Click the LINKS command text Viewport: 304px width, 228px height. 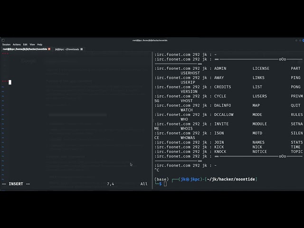pyautogui.click(x=258, y=78)
